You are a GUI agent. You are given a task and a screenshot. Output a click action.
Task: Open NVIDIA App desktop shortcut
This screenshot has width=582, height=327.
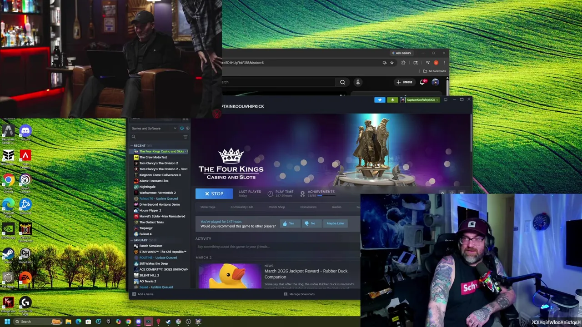[x=8, y=231]
